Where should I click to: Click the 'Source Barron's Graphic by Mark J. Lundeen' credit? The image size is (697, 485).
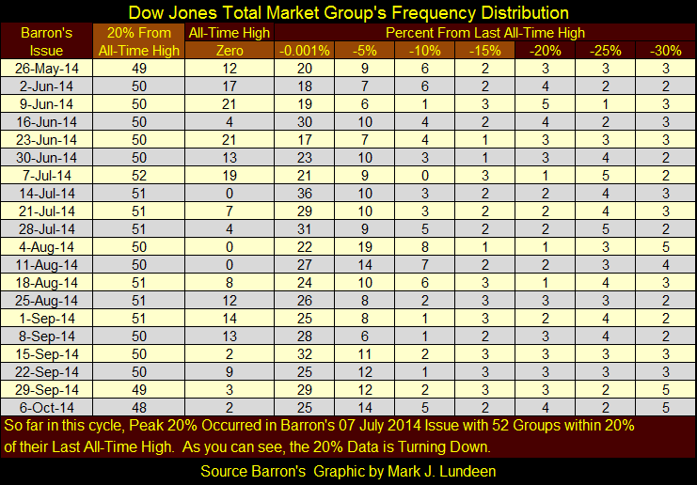(348, 471)
